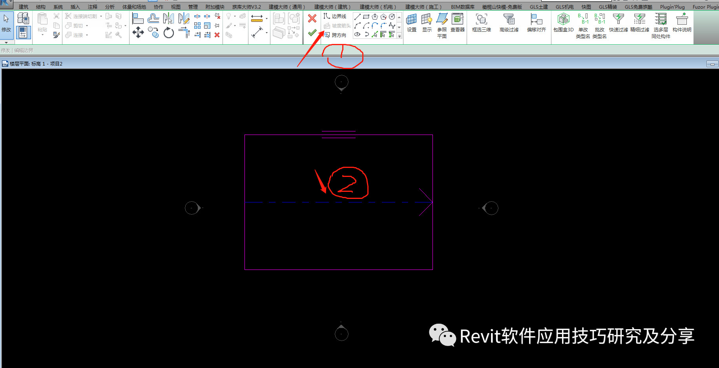
Task: Click 显示 work plane Show button
Action: click(427, 22)
